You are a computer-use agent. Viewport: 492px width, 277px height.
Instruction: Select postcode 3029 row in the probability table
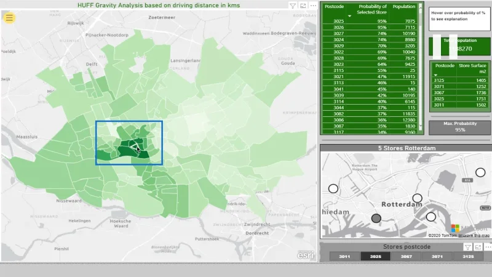click(370, 46)
